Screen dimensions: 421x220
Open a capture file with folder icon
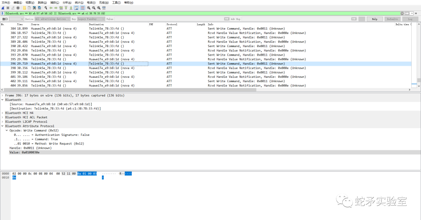click(25, 8)
